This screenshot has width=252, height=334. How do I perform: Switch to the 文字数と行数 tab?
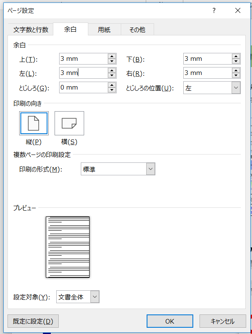pos(31,30)
